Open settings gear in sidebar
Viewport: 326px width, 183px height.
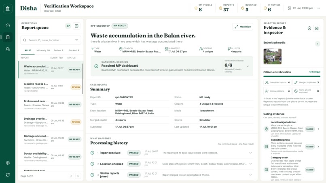pyautogui.click(x=8, y=163)
